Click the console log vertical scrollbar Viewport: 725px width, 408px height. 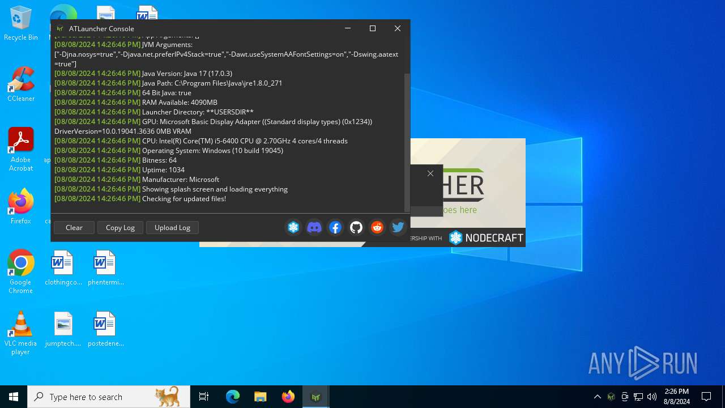click(407, 142)
